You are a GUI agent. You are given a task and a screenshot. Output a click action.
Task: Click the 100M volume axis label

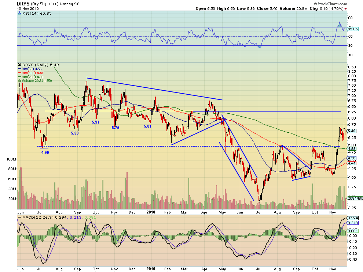pos(11,159)
